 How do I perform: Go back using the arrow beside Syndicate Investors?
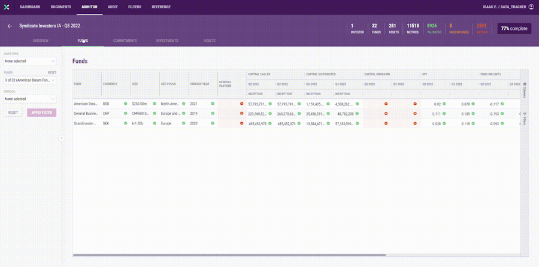tap(10, 26)
